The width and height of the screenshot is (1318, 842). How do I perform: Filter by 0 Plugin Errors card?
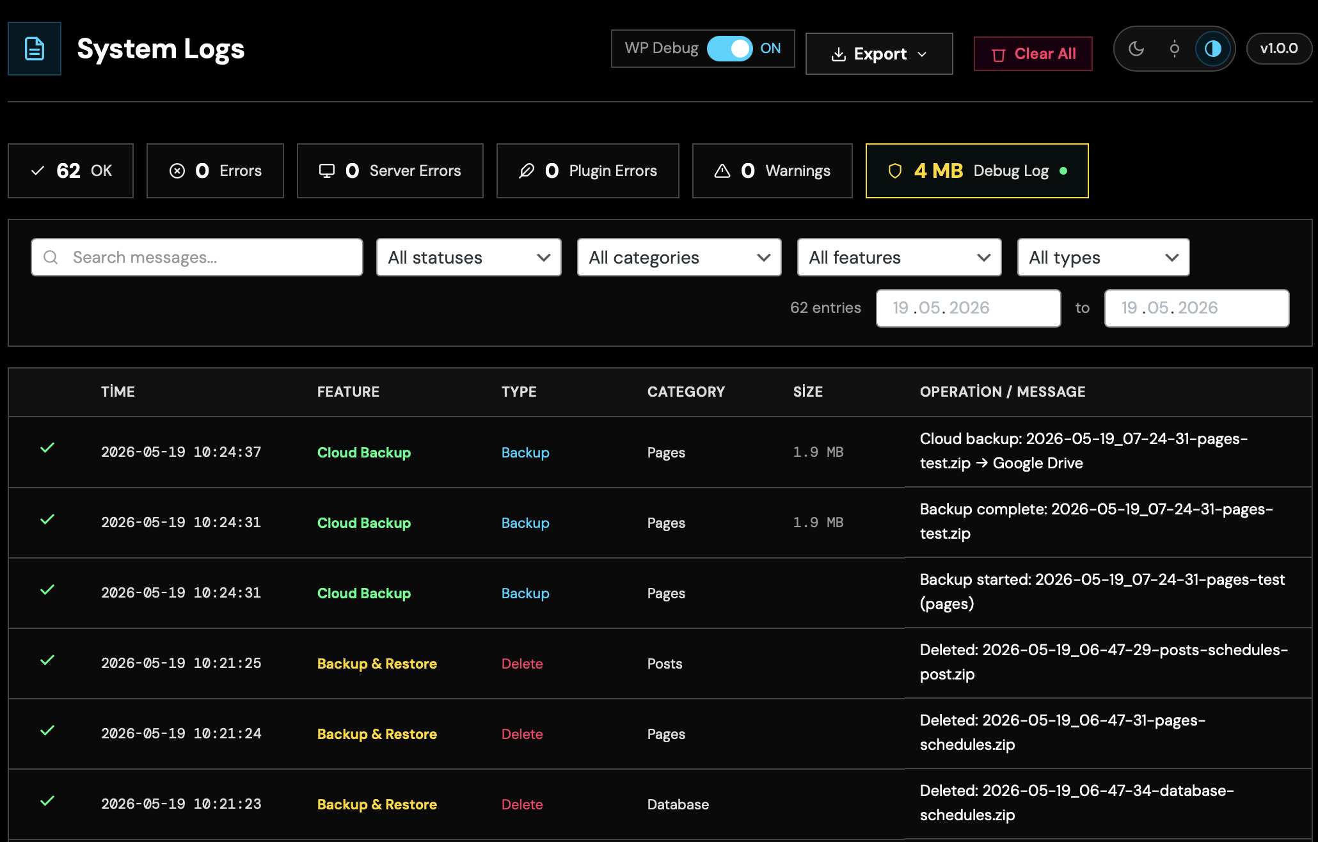click(588, 171)
